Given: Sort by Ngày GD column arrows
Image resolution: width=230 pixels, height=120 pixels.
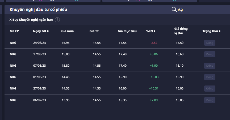Looking at the screenshot, I should pos(48,31).
